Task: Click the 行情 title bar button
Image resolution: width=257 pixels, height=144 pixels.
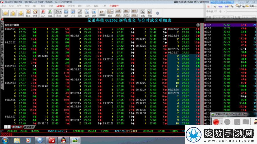Action: pos(231,2)
